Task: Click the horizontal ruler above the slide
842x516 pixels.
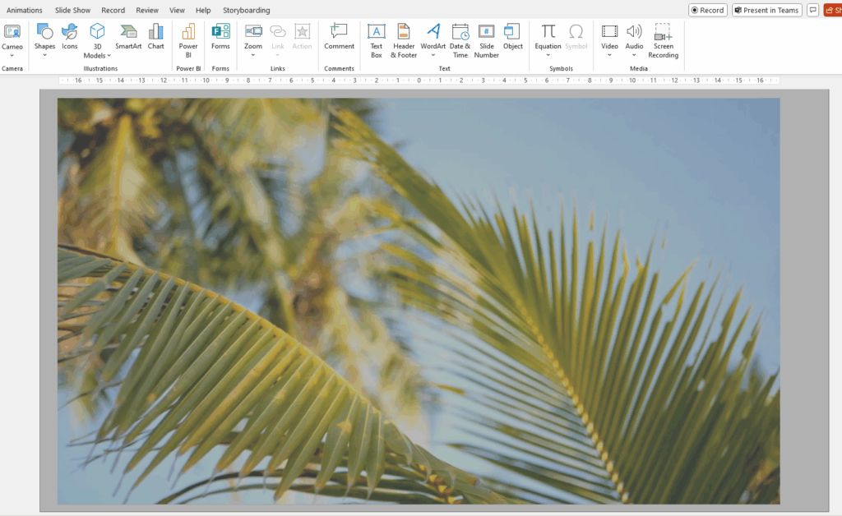Action: pyautogui.click(x=419, y=81)
